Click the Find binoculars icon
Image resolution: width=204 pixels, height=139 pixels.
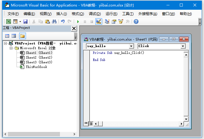(x=54, y=21)
